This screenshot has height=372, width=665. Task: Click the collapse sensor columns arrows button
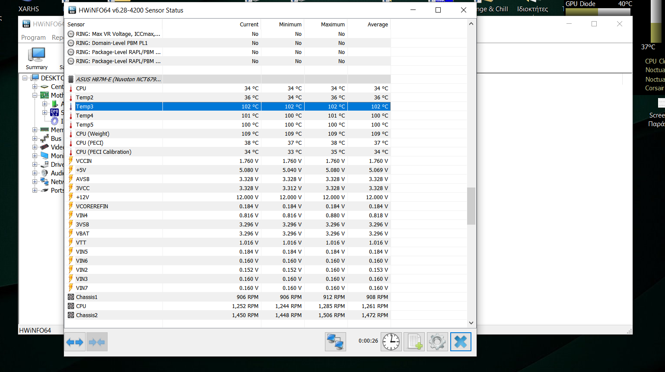click(x=97, y=342)
